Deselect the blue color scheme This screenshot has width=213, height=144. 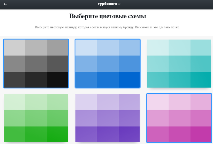108,63
